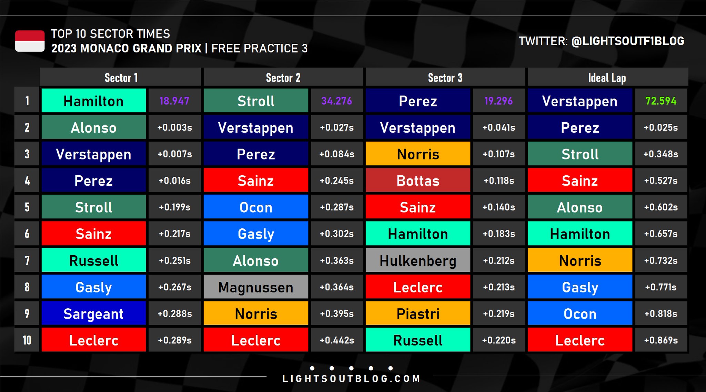Viewport: 706px width, 392px height.
Task: Open the @LIGHTSOUTF1BLOG Twitter handle
Action: click(x=628, y=41)
